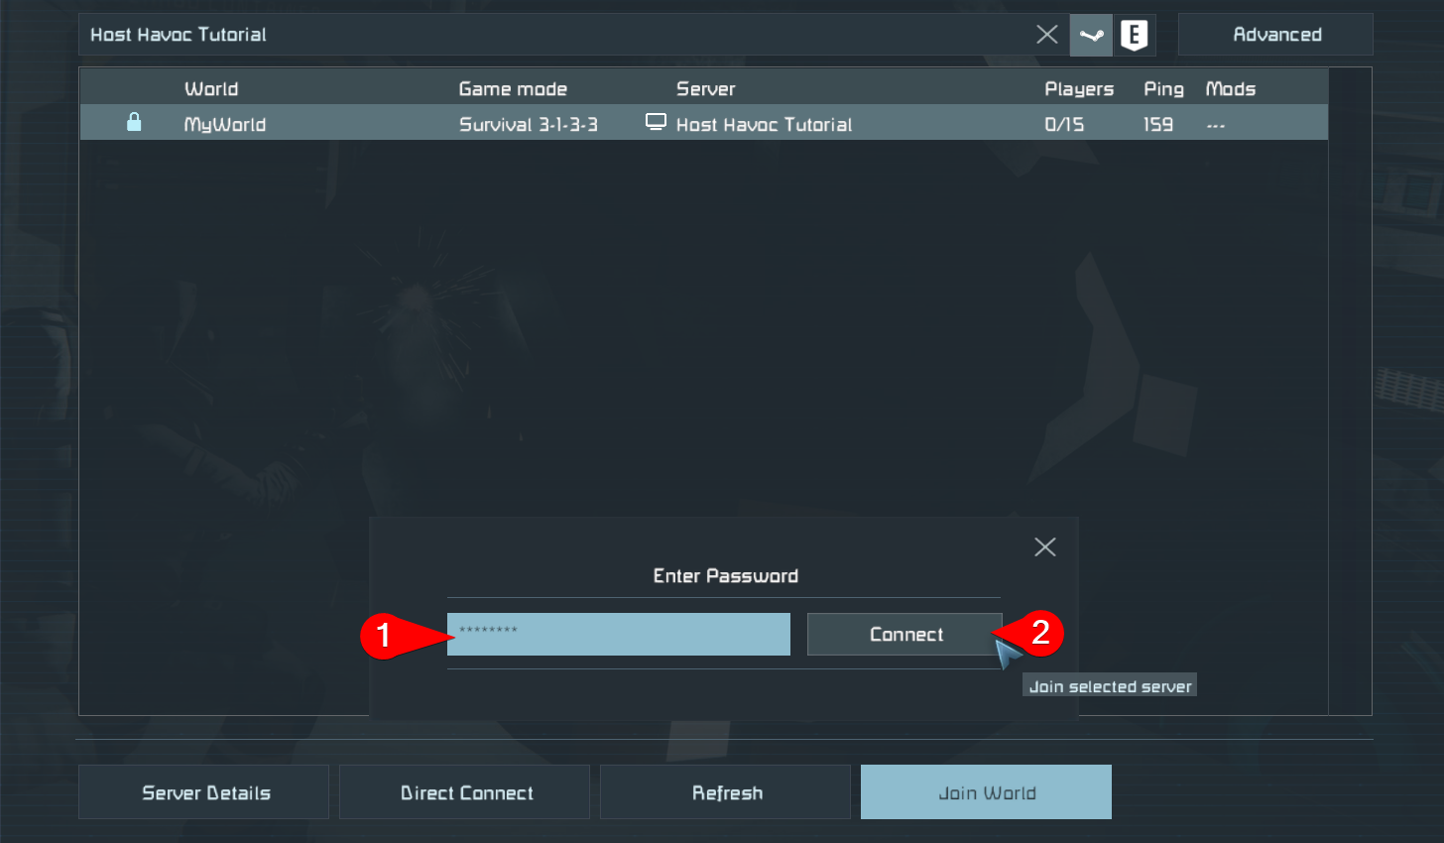The height and width of the screenshot is (843, 1444).
Task: Sort servers by Mods column
Action: pos(1231,89)
